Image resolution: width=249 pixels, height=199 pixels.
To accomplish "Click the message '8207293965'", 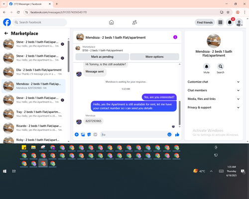I will tap(93, 121).
